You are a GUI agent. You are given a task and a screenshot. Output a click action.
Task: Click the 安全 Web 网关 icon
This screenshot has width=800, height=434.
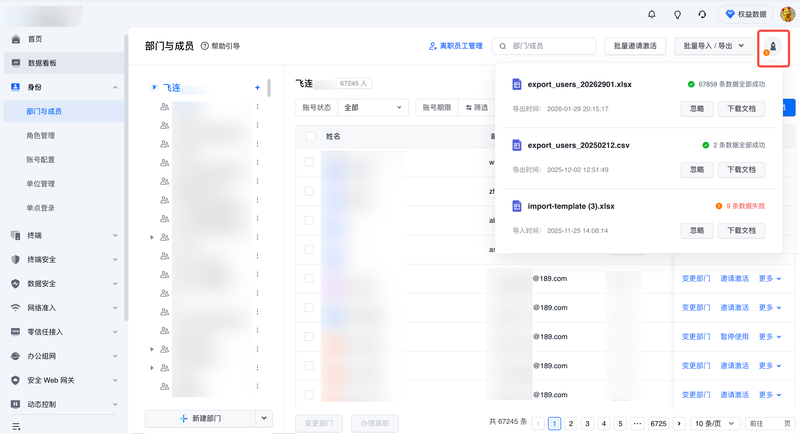tap(16, 380)
